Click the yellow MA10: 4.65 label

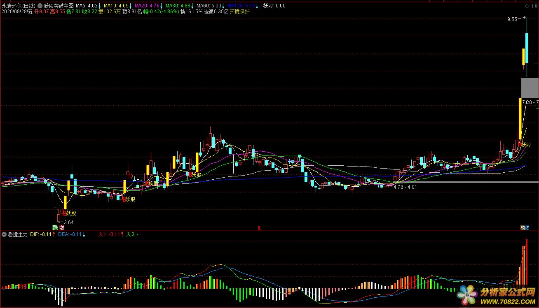116,6
